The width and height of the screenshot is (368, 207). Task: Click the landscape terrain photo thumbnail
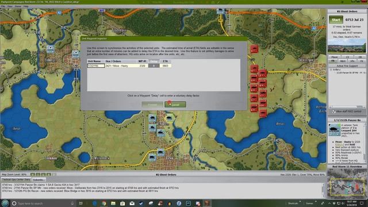347,46
